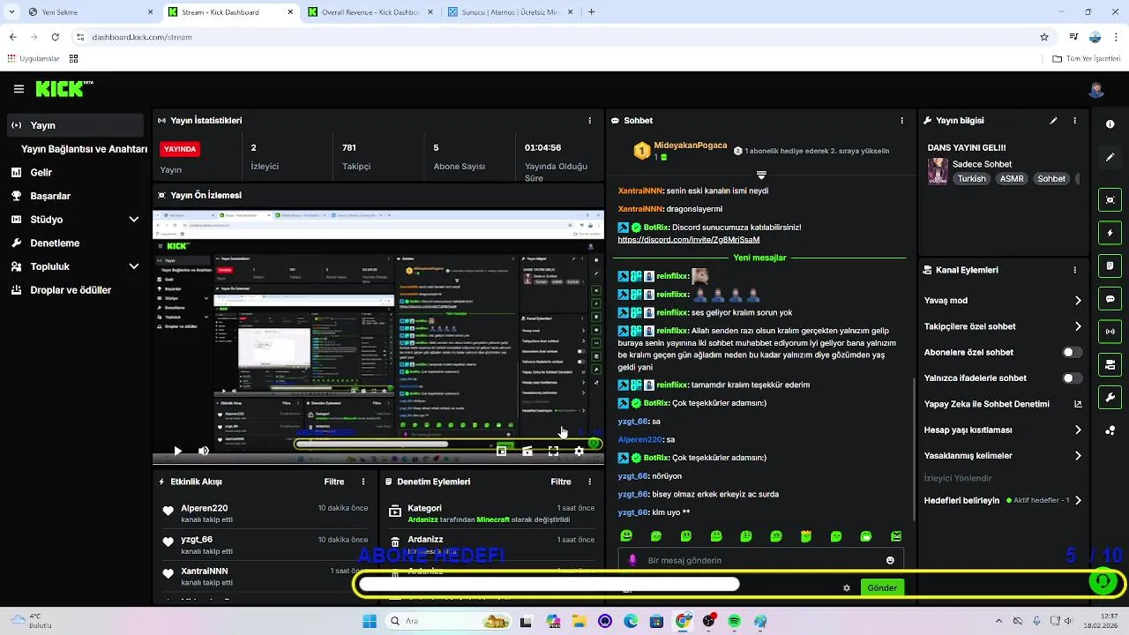
Task: Enable Abonelere özel sohbet toggle
Action: click(x=1072, y=352)
